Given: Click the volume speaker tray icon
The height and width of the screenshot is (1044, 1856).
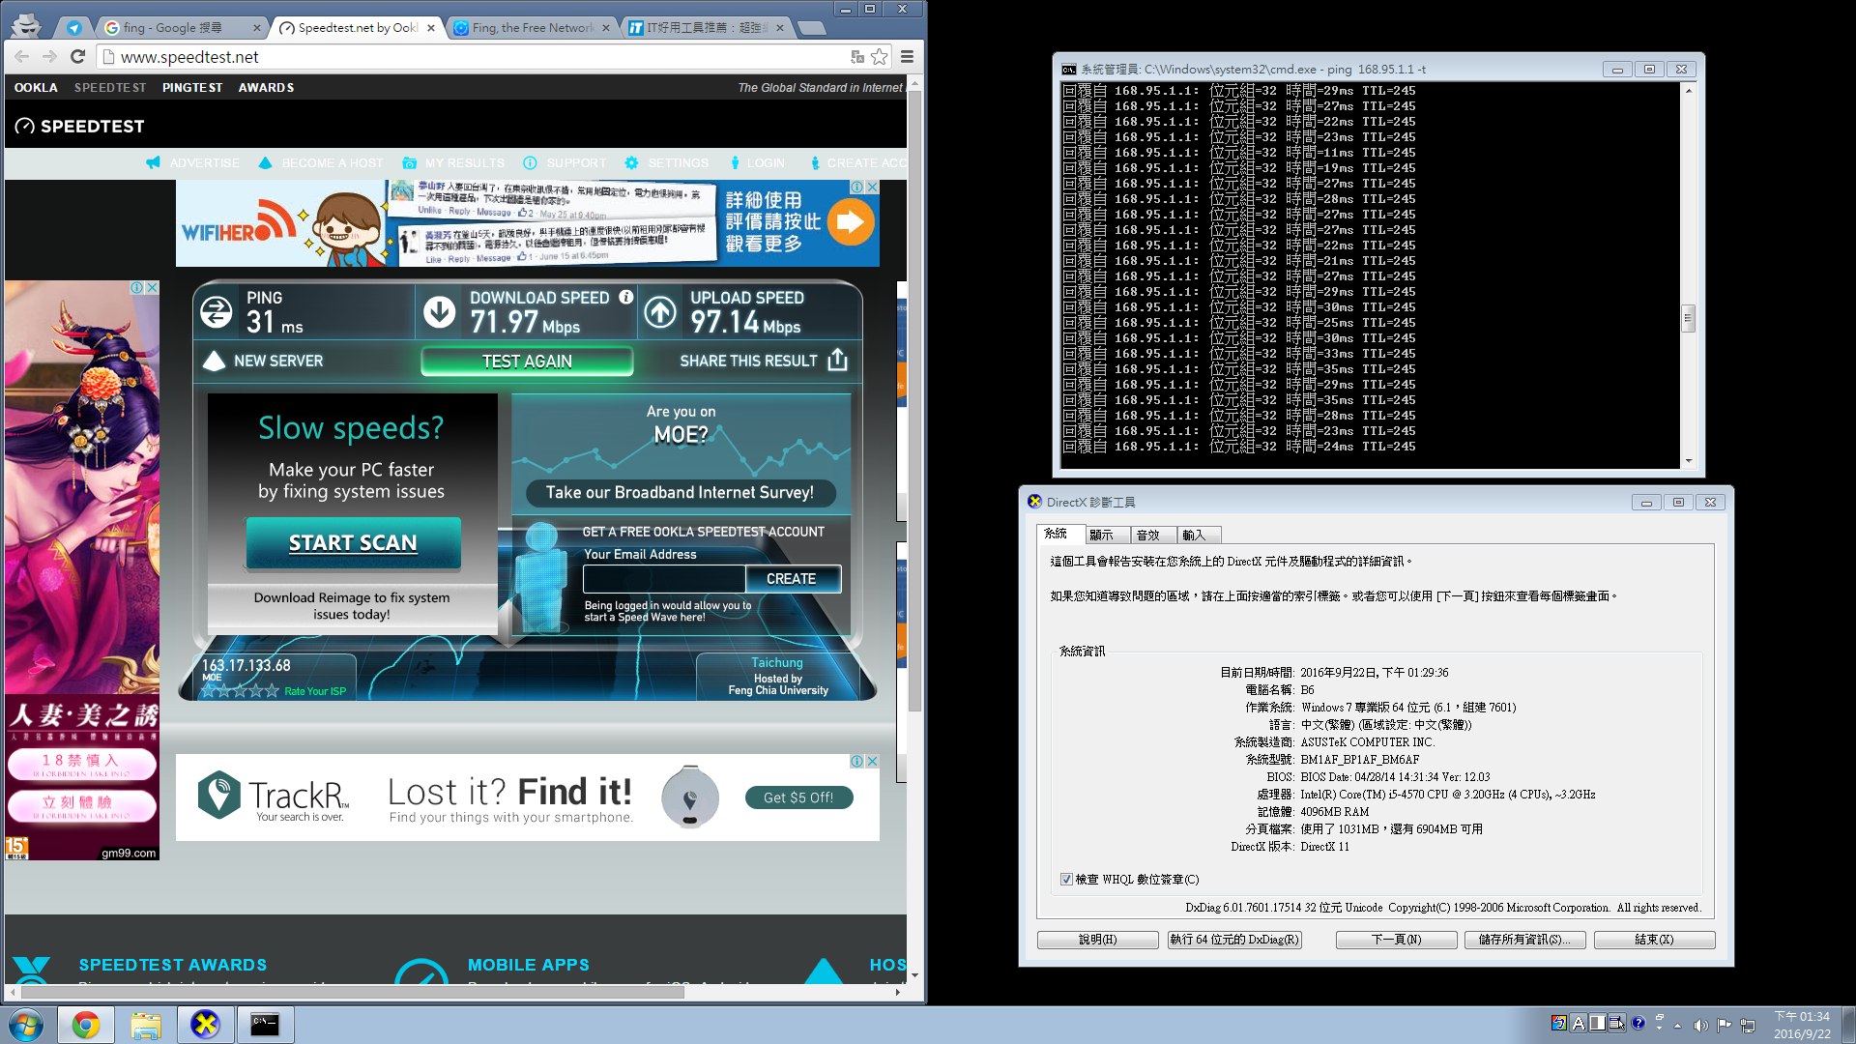Looking at the screenshot, I should (x=1700, y=1025).
